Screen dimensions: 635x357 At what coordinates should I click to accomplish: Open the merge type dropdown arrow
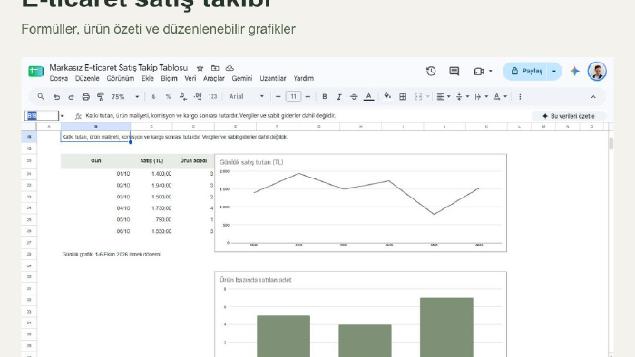(427, 97)
